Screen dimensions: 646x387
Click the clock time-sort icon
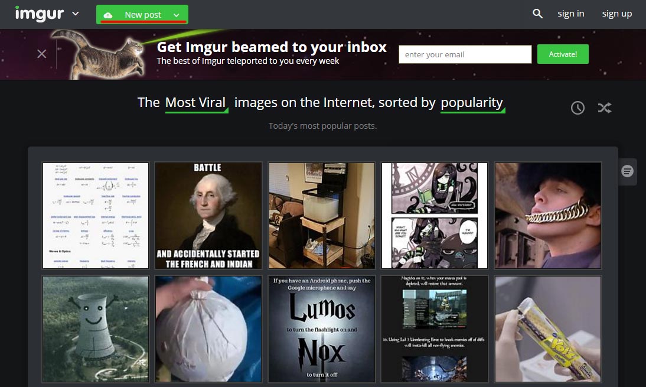coord(578,108)
